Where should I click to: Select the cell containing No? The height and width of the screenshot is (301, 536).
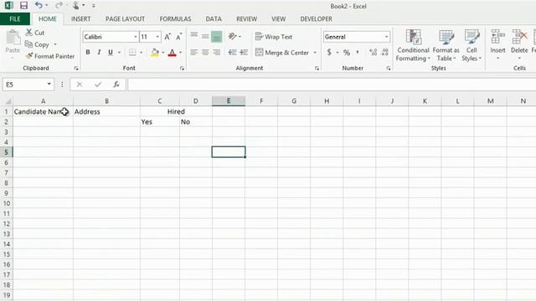point(195,122)
